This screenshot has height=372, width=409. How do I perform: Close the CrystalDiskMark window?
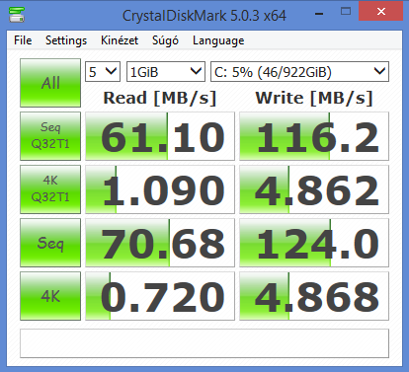pyautogui.click(x=381, y=11)
